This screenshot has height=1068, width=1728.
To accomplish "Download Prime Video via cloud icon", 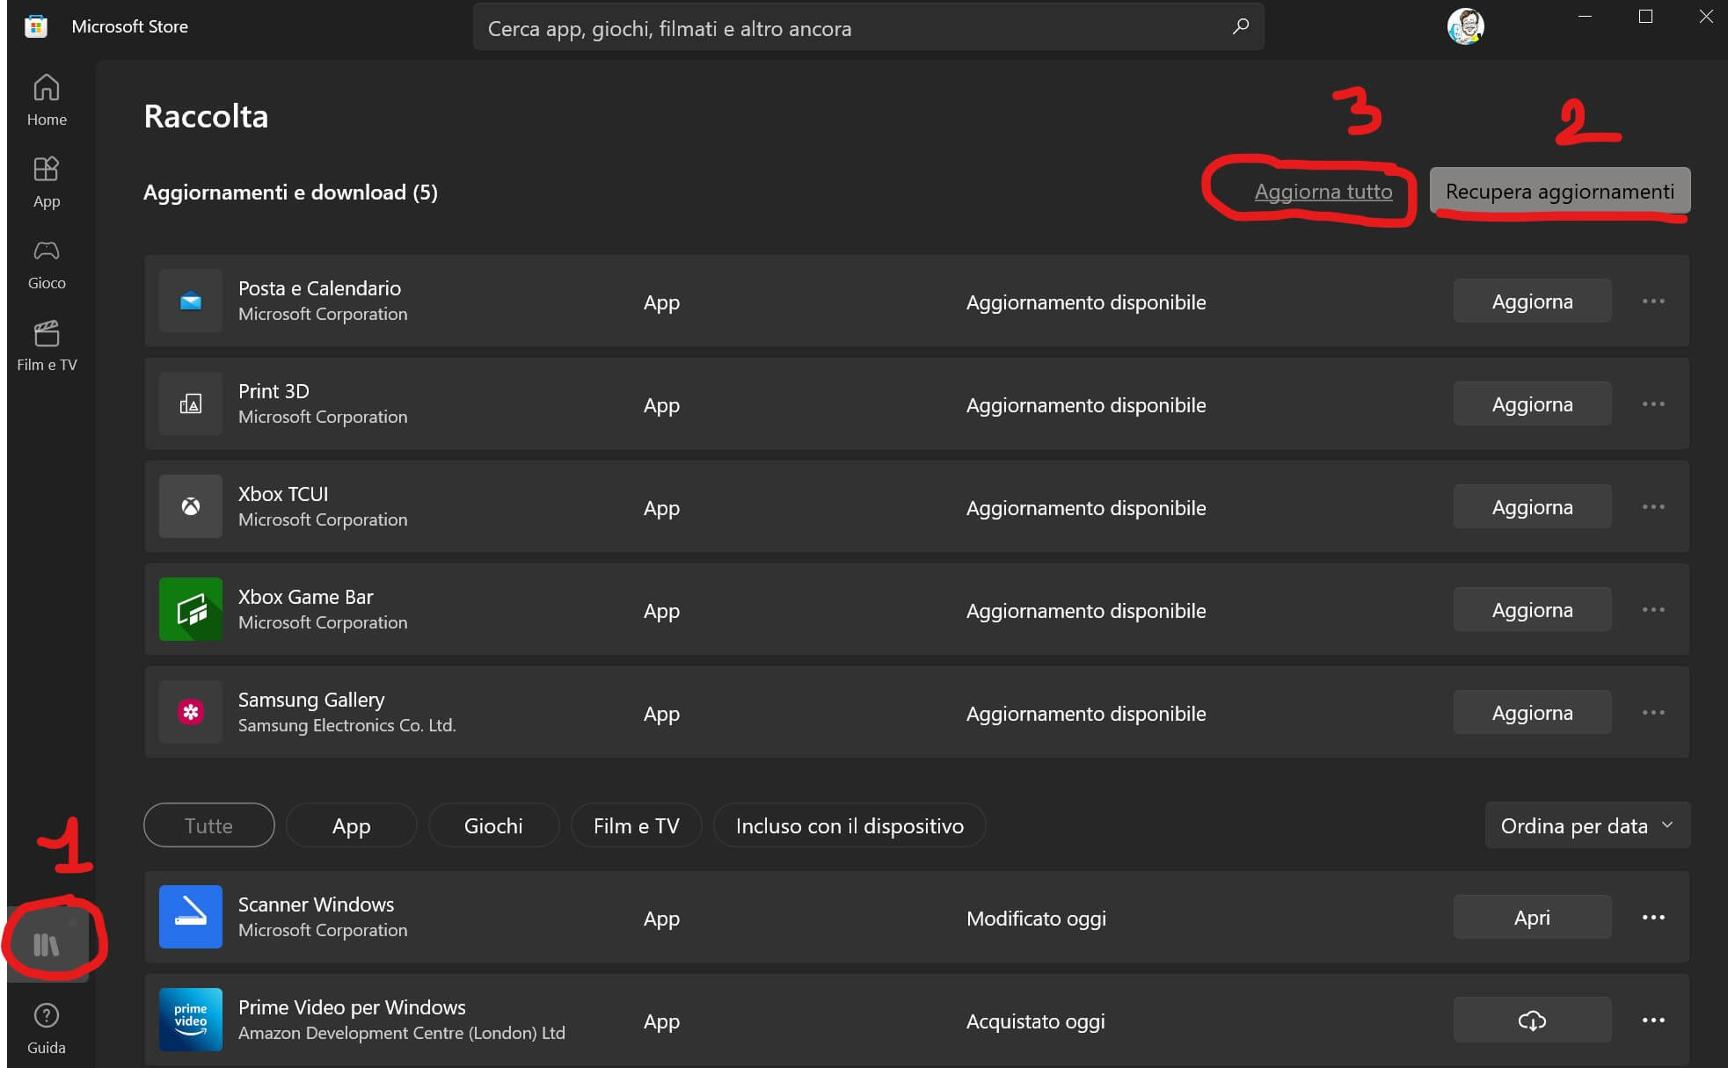I will click(1532, 1021).
